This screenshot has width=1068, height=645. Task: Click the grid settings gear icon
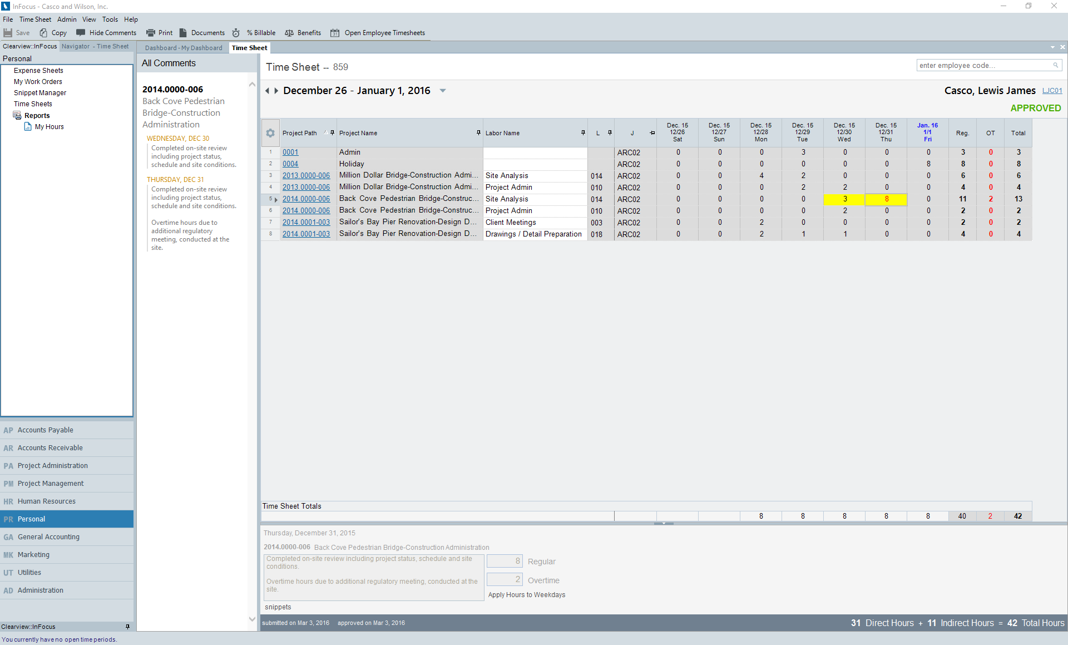point(270,133)
